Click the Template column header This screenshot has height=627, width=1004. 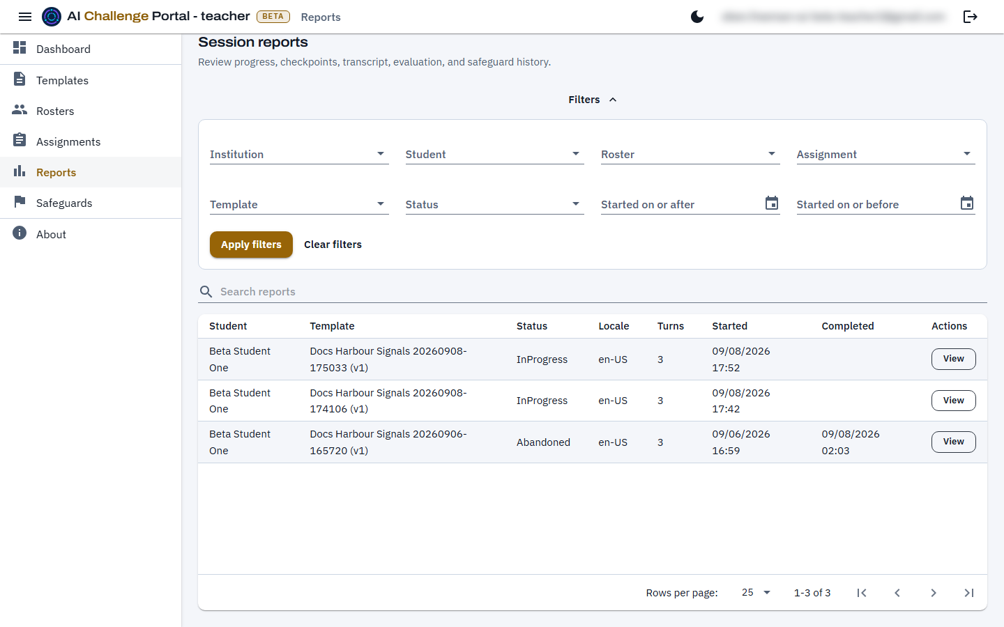(332, 326)
